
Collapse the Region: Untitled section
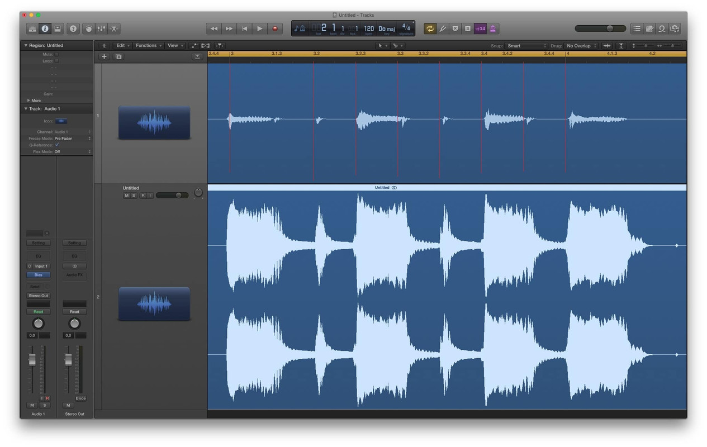pos(26,45)
